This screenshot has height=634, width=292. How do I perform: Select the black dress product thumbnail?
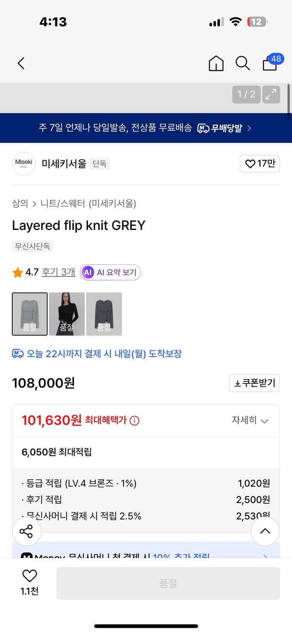tap(67, 314)
